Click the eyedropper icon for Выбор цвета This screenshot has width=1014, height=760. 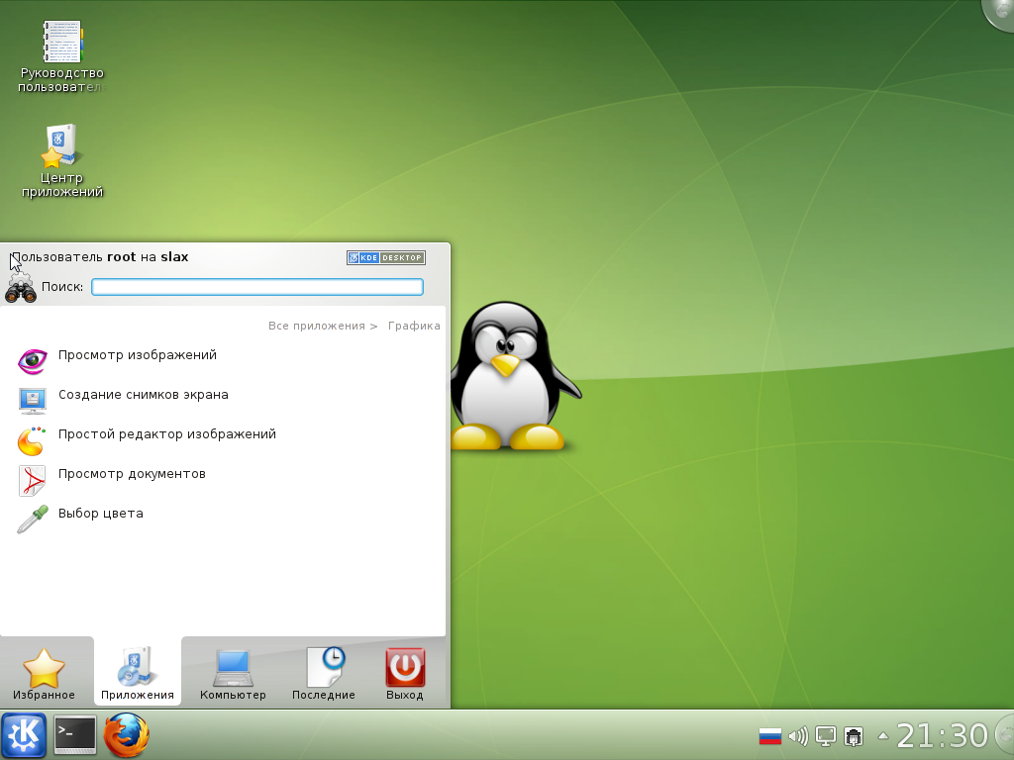(32, 519)
